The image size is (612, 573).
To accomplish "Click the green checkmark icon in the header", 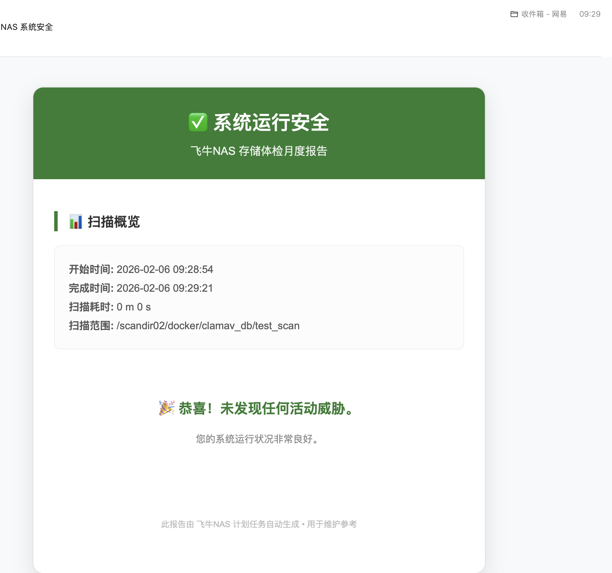I will [198, 122].
